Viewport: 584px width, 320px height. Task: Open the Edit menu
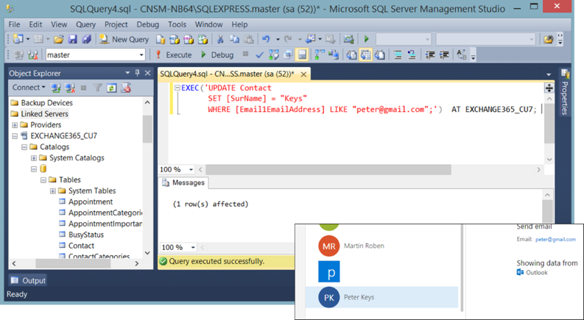coord(35,24)
